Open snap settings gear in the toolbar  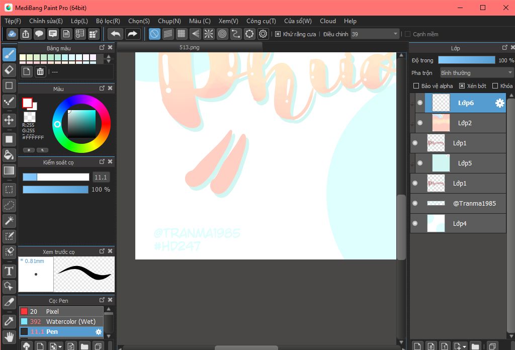(x=263, y=34)
